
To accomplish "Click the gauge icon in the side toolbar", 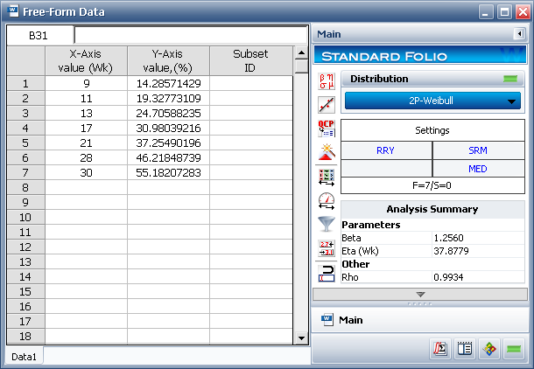I will [x=326, y=200].
